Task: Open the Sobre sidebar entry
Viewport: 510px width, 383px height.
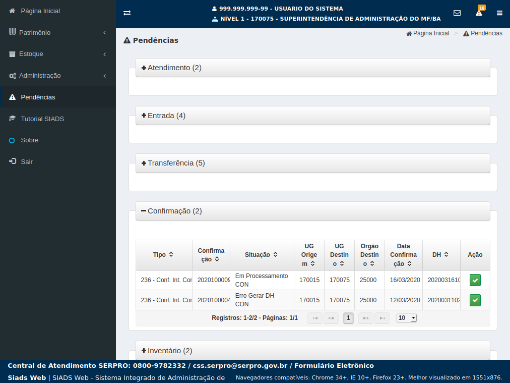Action: point(58,140)
